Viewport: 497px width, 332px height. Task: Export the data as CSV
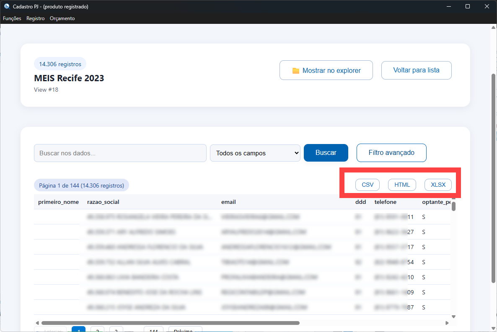tap(367, 185)
